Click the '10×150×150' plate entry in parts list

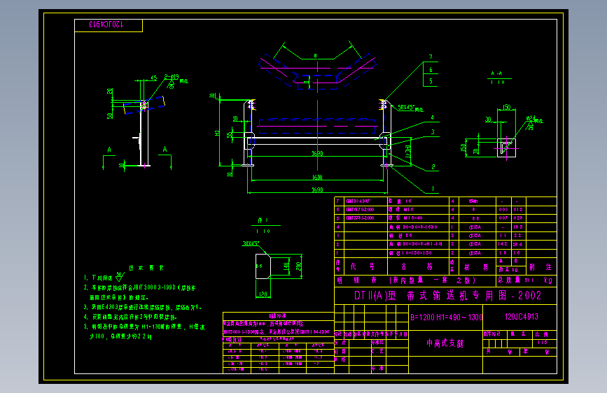click(x=410, y=253)
